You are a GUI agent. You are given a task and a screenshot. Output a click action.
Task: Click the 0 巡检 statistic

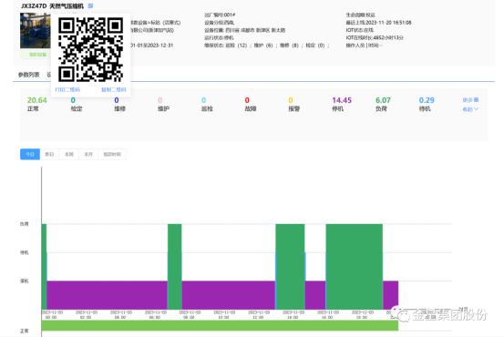tap(207, 105)
